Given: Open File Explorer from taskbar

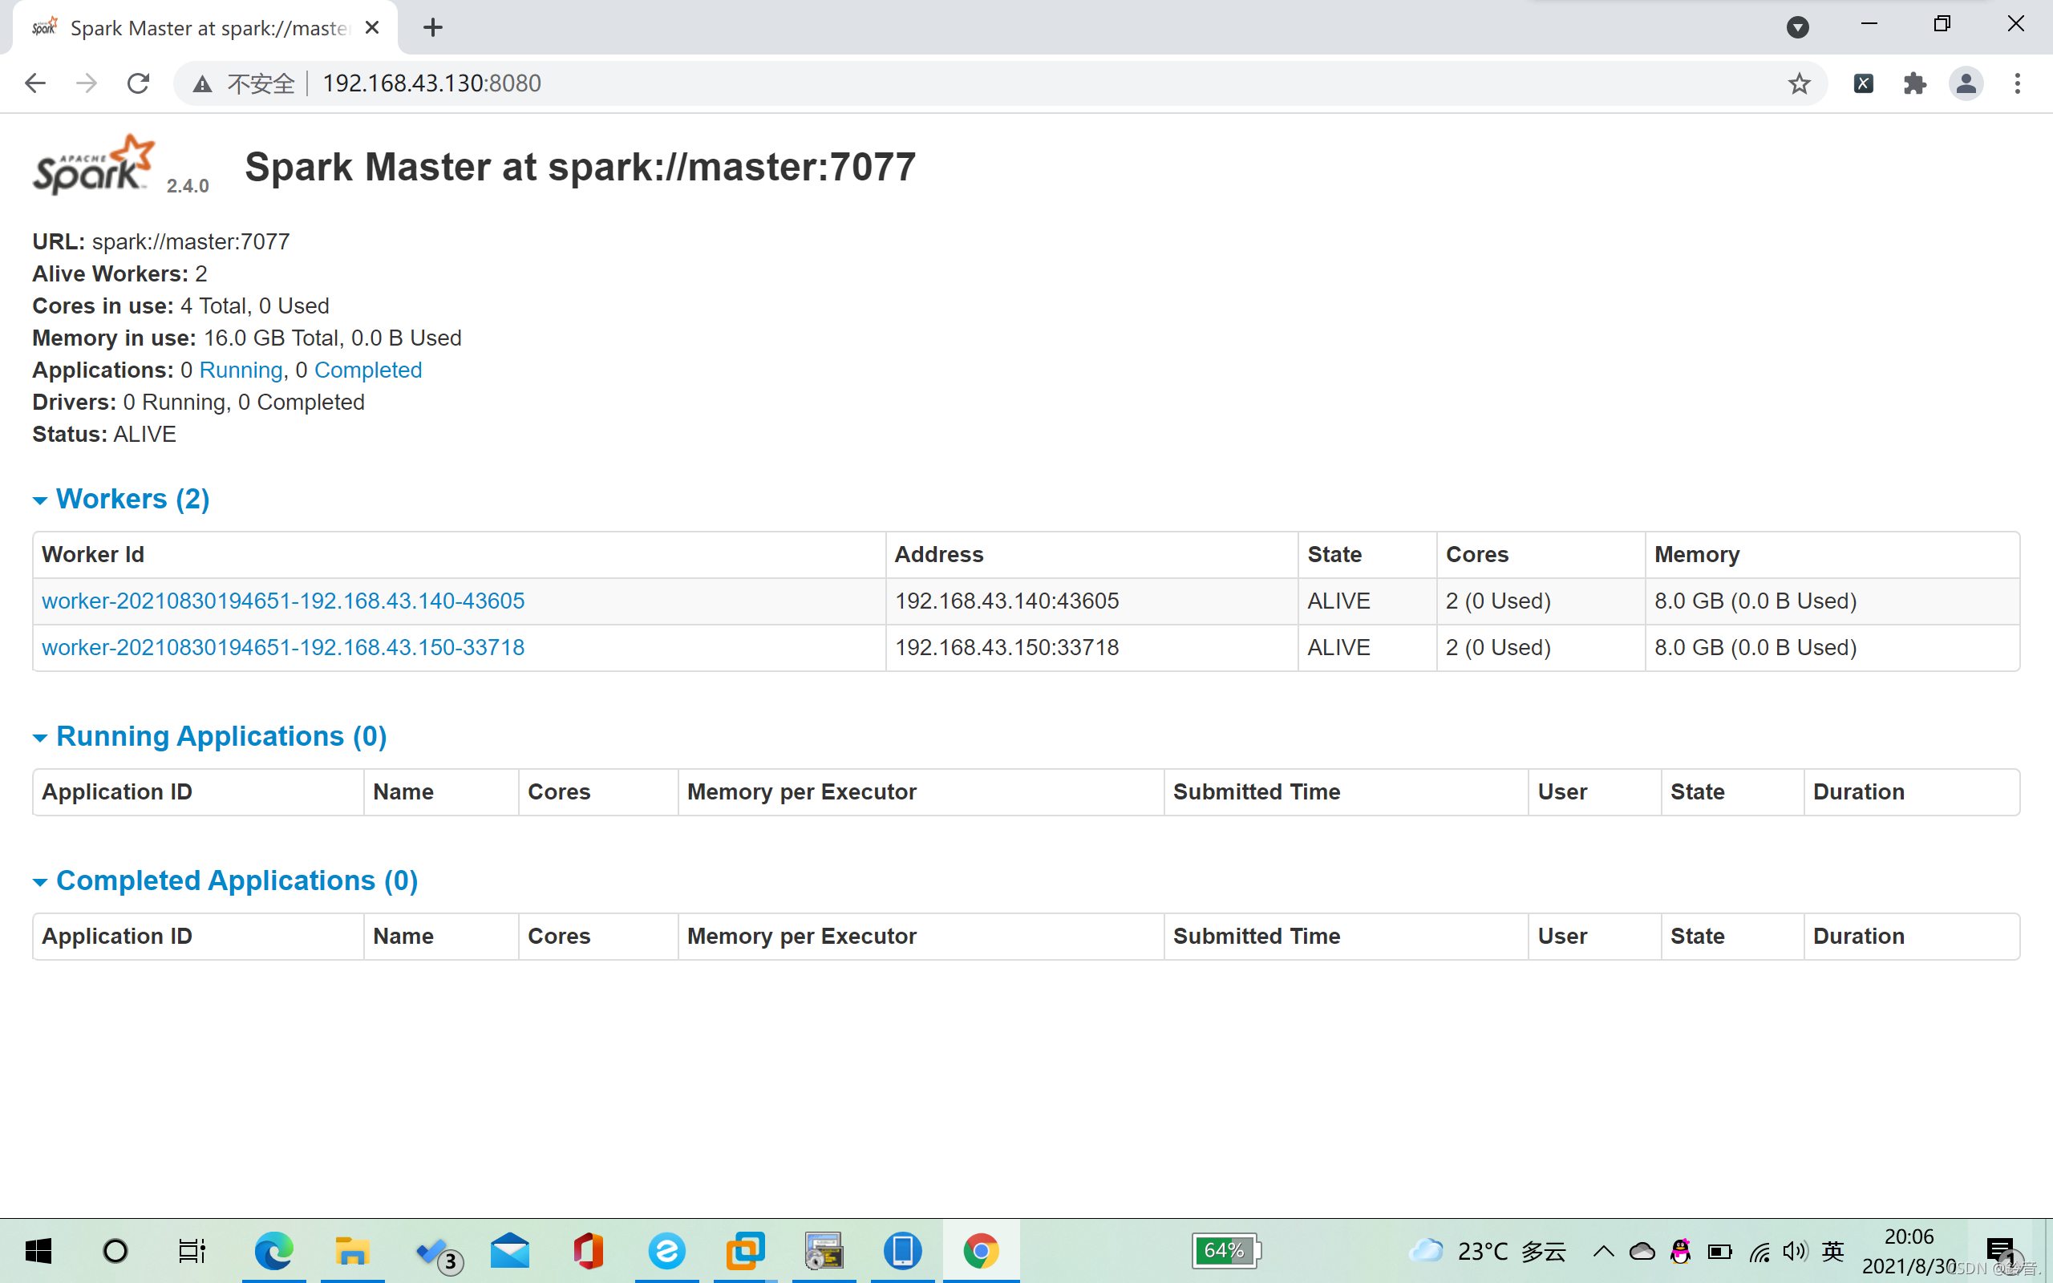Looking at the screenshot, I should pos(351,1250).
